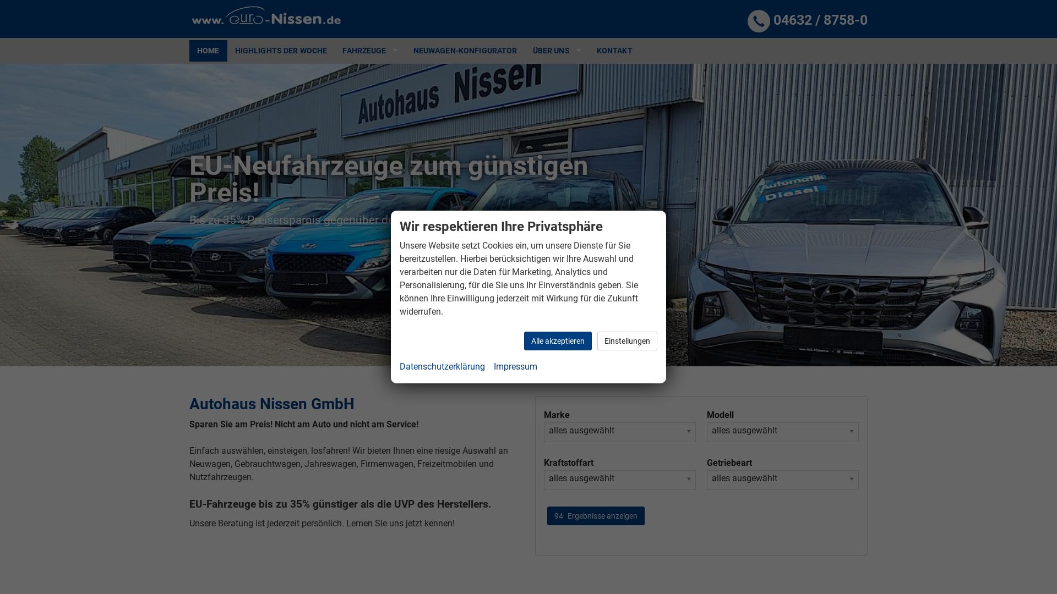The image size is (1057, 594).
Task: Open the Fahrzeuge menu
Action: (364, 51)
